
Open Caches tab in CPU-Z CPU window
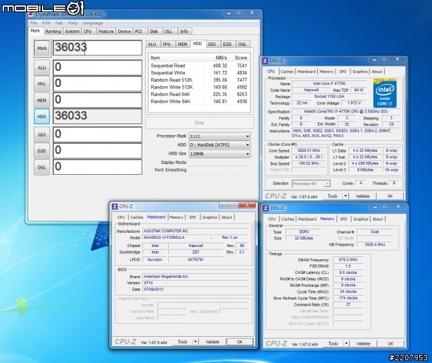[287, 72]
